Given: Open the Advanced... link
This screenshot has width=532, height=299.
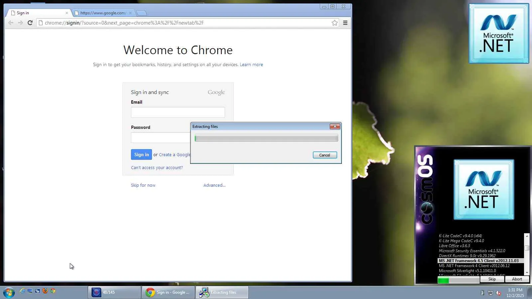Looking at the screenshot, I should (x=214, y=185).
